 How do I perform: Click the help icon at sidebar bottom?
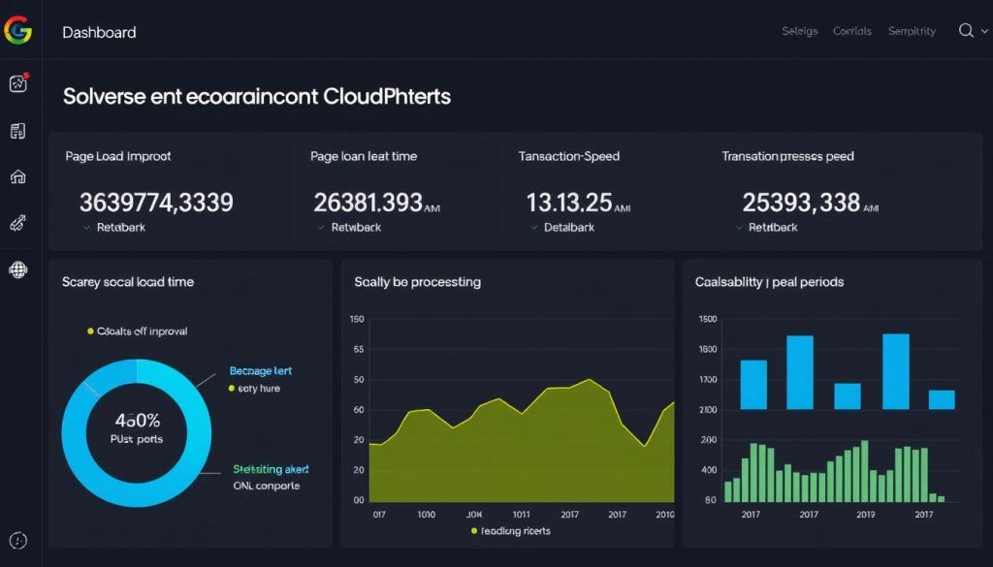tap(18, 540)
